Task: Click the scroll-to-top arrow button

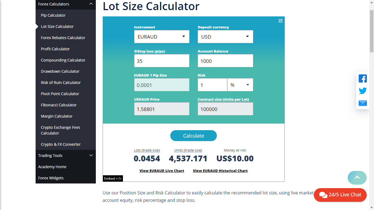Action: 357,178
